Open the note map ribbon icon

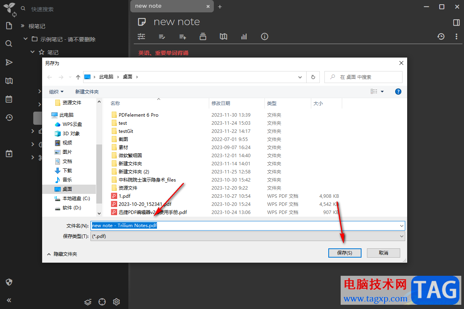223,36
